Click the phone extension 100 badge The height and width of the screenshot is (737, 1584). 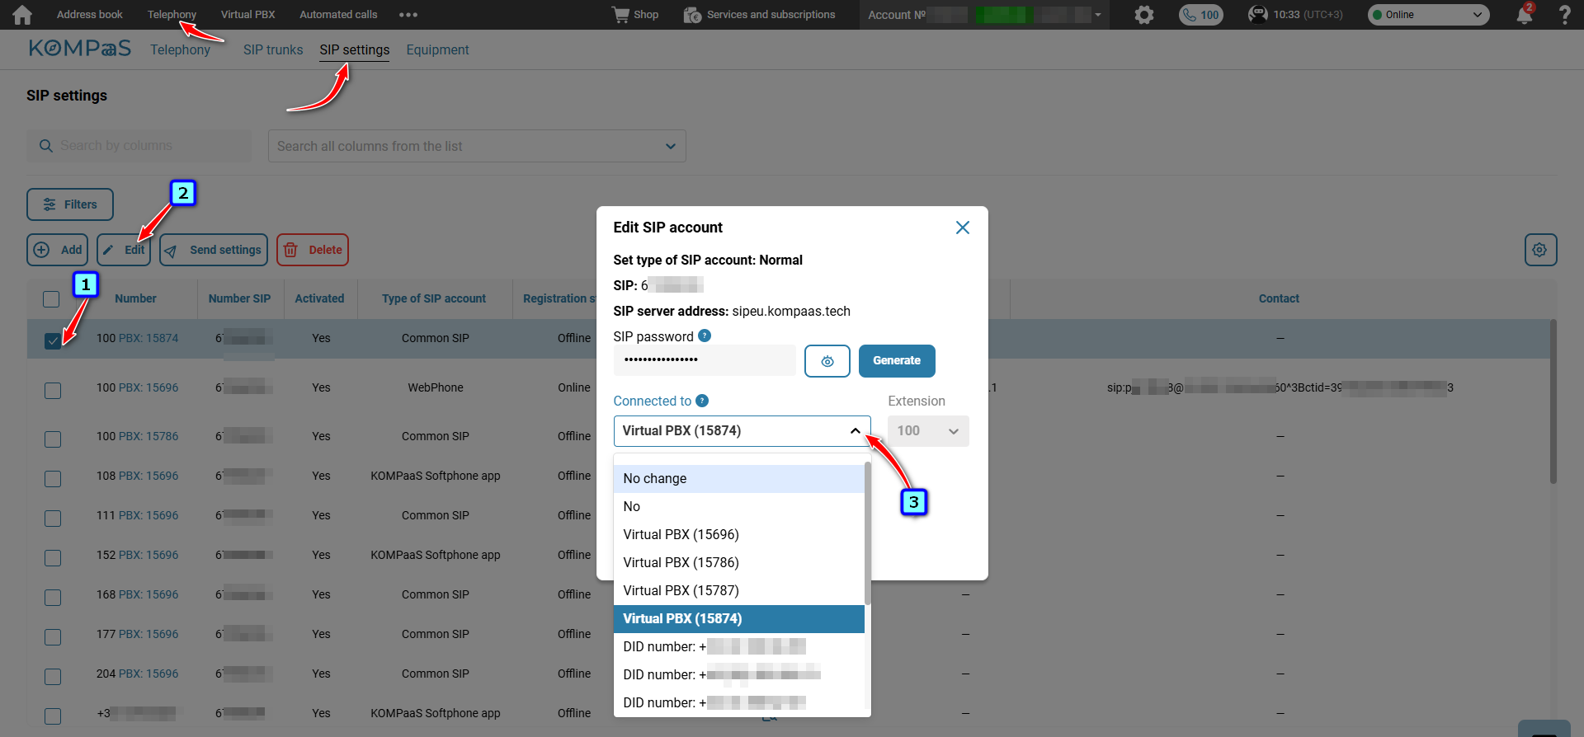tap(1201, 15)
